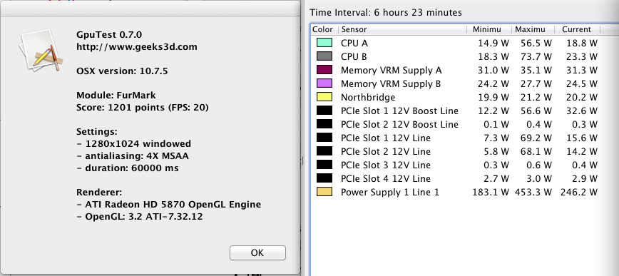Click the 69.2 W maximum value

click(536, 138)
